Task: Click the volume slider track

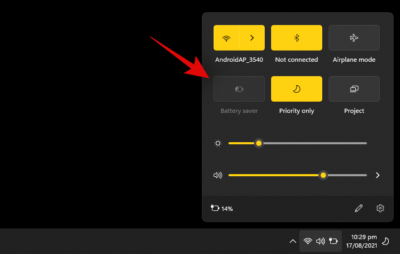Action: pos(298,175)
